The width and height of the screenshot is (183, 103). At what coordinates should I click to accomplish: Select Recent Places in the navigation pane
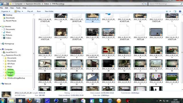11,21
